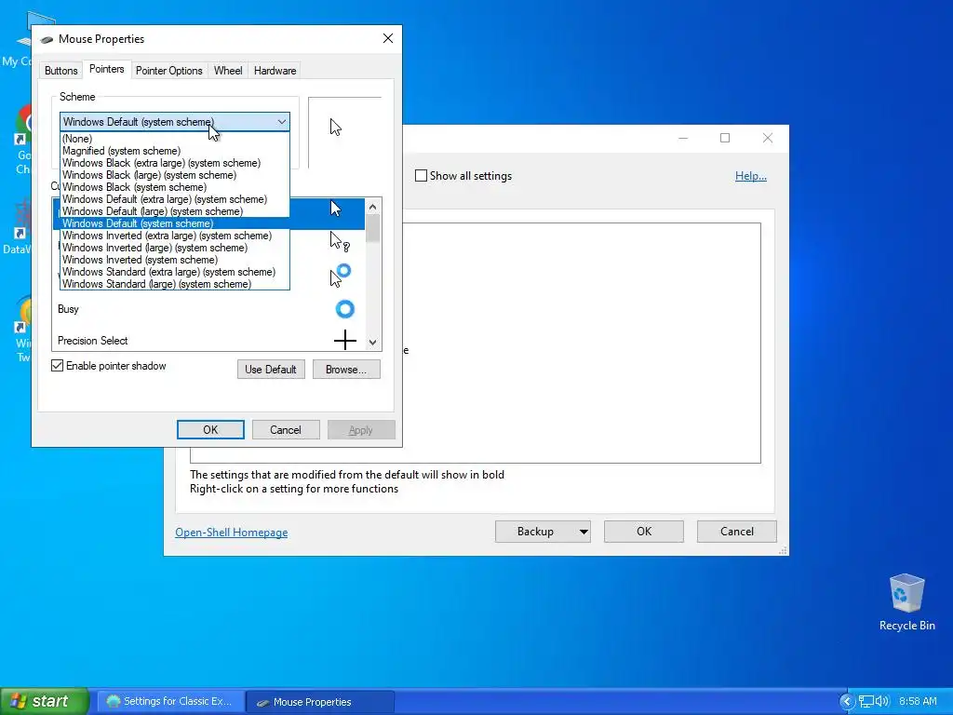Select Windows Default (extra large) scheme
Screen dimensions: 953x715
tap(175, 199)
